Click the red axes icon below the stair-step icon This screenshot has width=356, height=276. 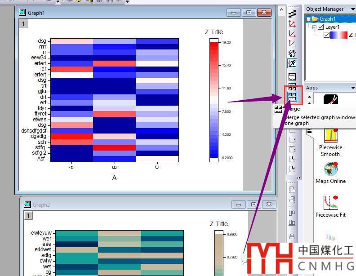pyautogui.click(x=292, y=24)
